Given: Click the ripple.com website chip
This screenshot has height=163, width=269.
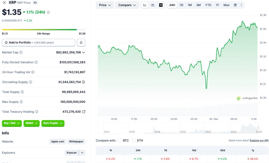Looking at the screenshot, I should point(57,141).
